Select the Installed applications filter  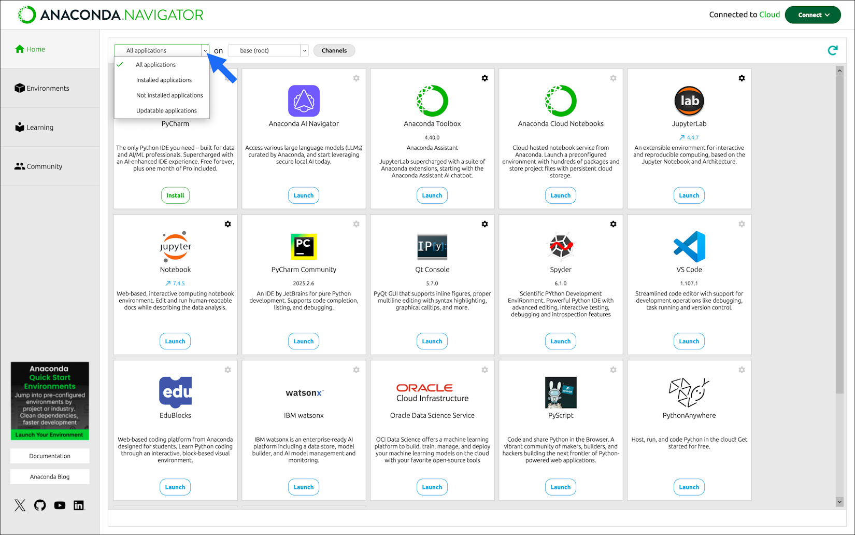click(x=164, y=80)
